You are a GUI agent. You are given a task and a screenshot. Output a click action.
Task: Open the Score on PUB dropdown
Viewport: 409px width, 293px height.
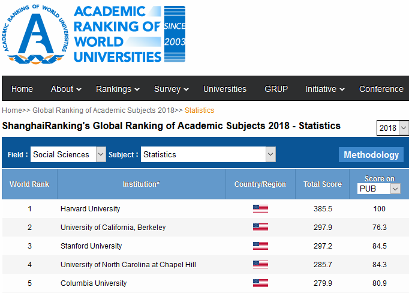point(379,189)
